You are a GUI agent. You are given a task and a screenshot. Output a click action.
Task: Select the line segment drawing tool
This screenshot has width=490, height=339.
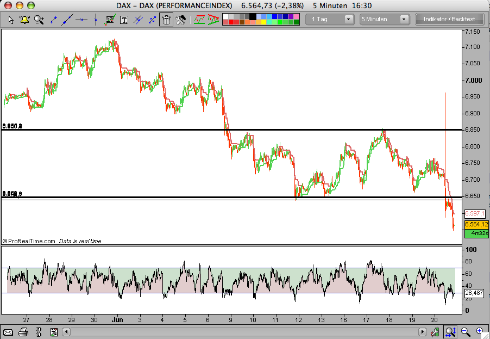pyautogui.click(x=53, y=20)
